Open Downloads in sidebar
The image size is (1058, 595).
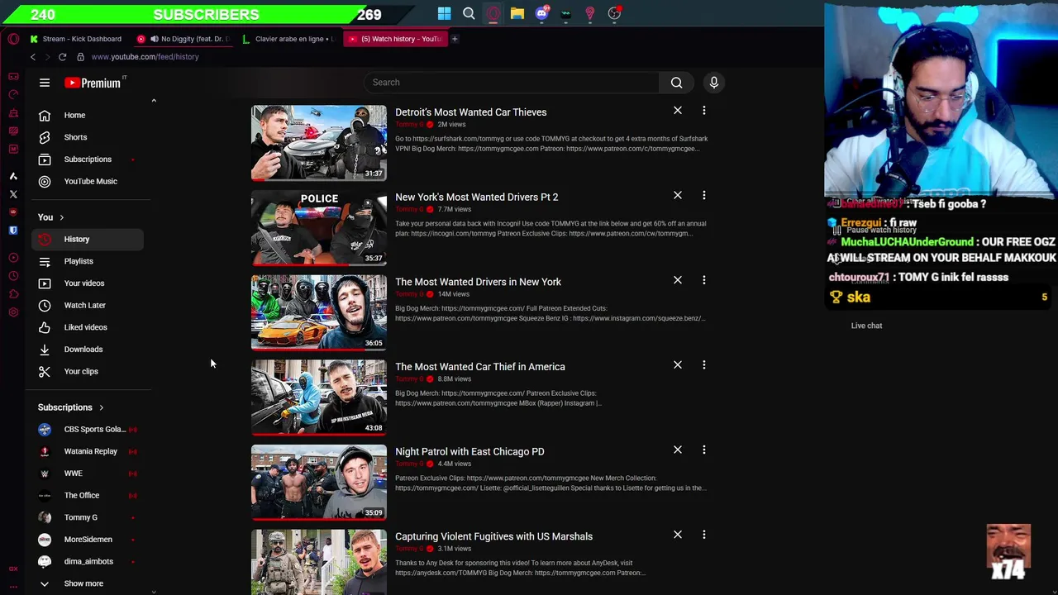coord(88,350)
